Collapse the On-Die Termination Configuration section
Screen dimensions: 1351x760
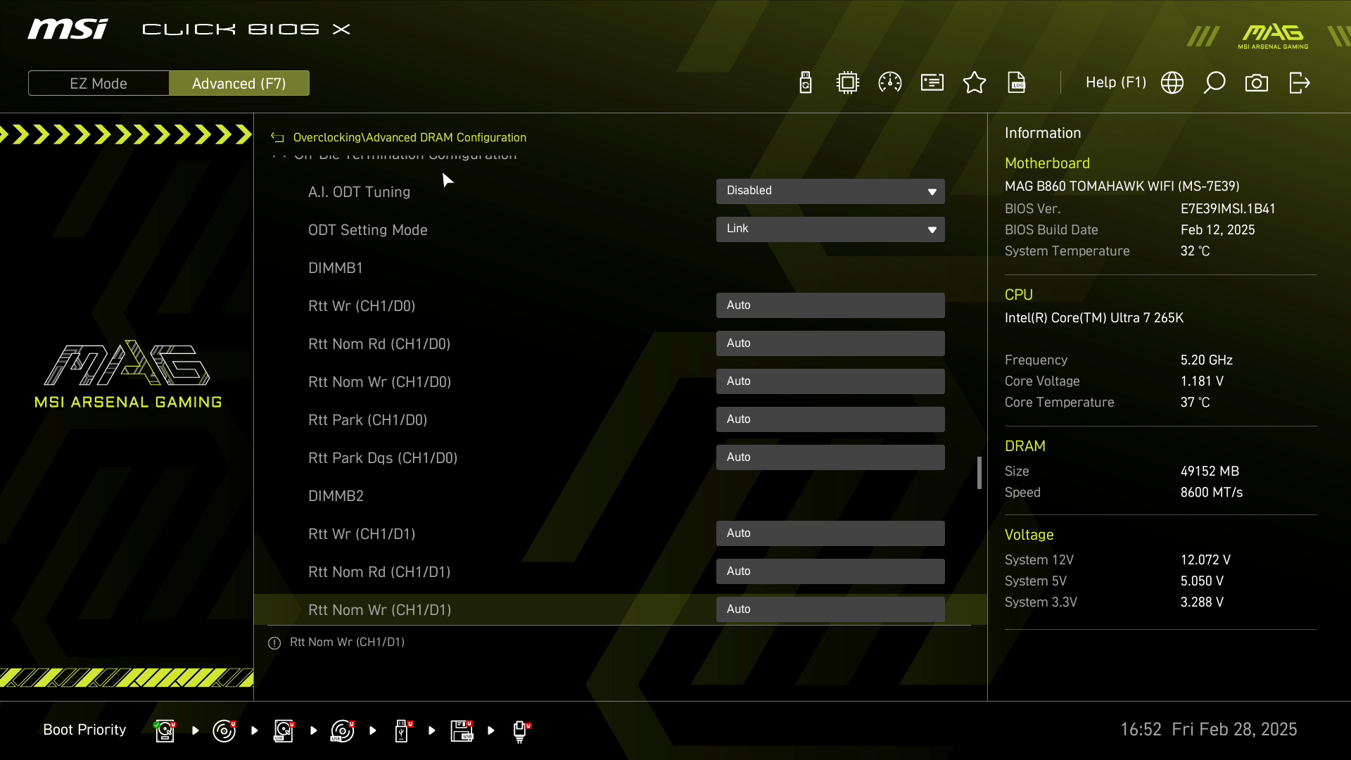(279, 156)
